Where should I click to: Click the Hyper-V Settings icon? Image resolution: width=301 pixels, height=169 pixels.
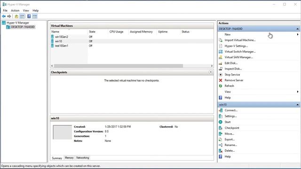(x=221, y=46)
